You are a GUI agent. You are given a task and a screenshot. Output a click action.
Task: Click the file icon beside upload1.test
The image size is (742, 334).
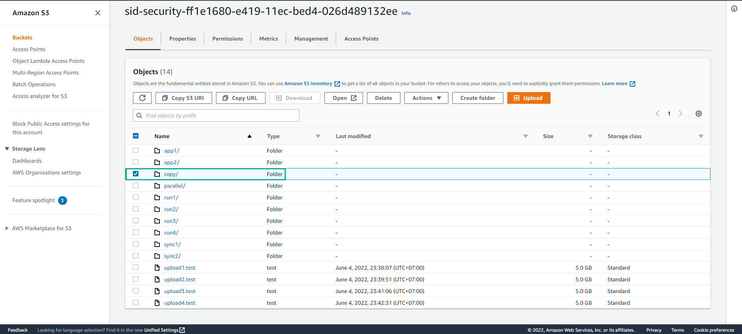[x=157, y=268]
